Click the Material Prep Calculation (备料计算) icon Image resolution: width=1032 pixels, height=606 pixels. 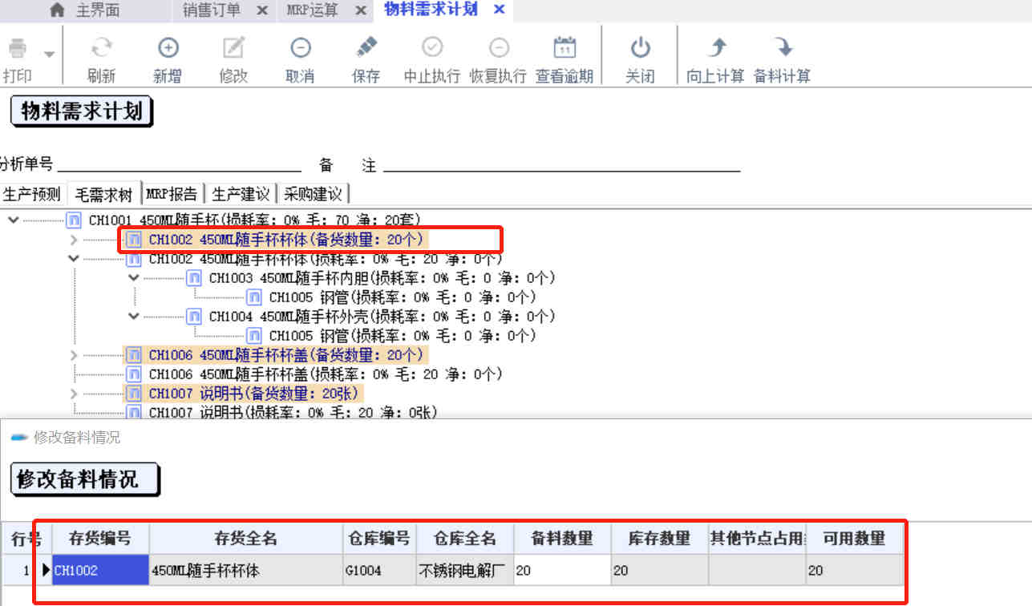tap(782, 48)
